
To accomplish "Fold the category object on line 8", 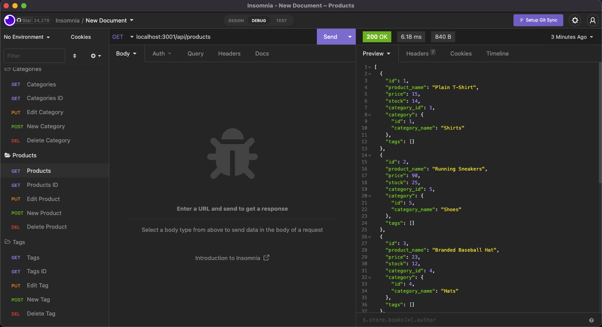I will point(370,115).
